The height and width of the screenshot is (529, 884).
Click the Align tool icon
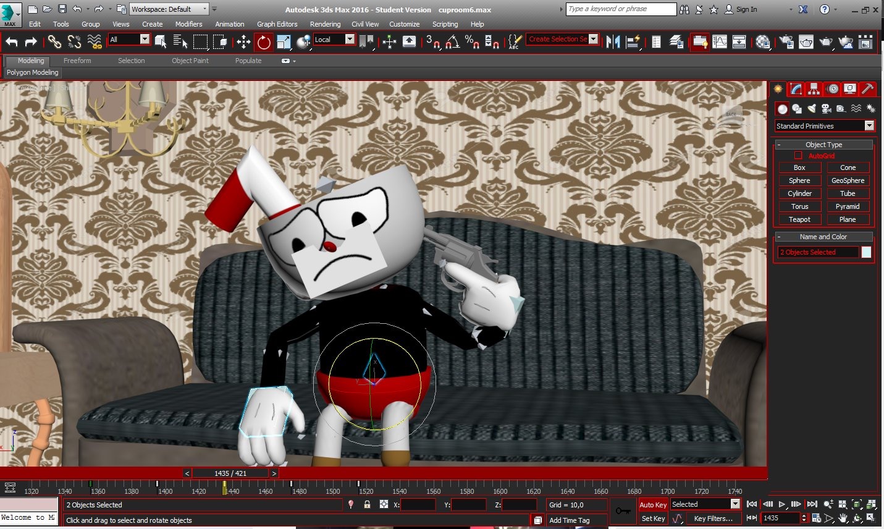(633, 41)
